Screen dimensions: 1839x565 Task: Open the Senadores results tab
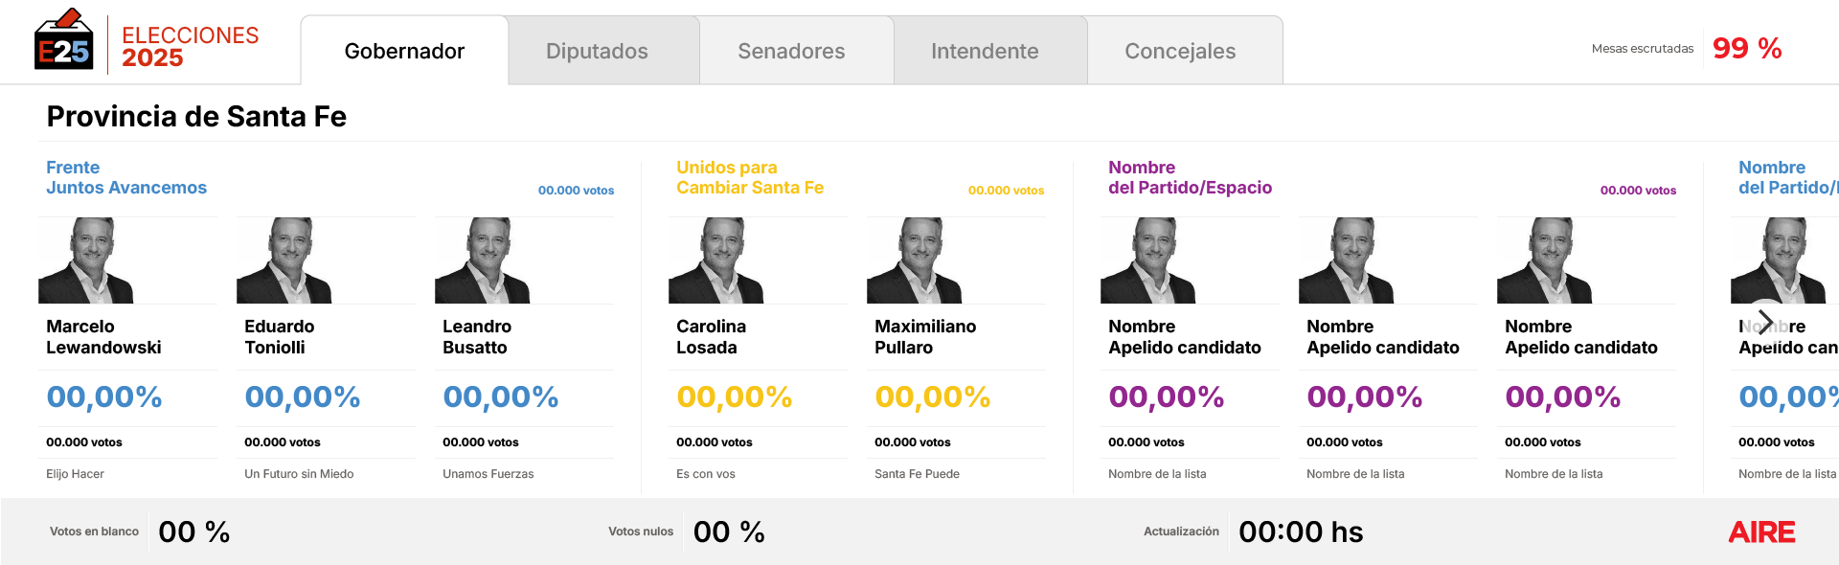click(x=793, y=51)
